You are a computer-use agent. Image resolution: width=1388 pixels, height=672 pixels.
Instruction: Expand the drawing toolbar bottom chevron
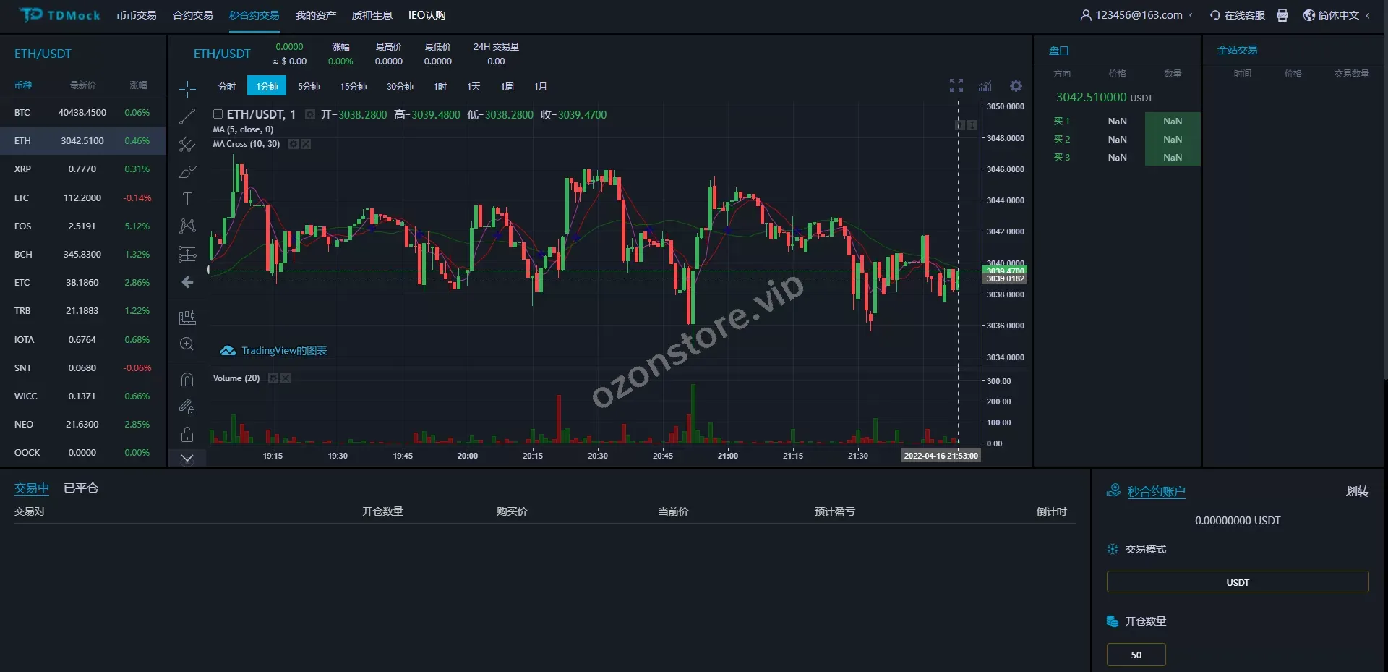point(187,459)
